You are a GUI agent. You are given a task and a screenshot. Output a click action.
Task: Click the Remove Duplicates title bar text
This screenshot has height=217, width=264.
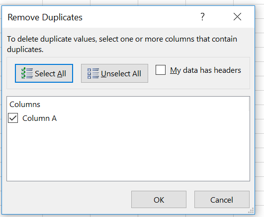pos(45,17)
